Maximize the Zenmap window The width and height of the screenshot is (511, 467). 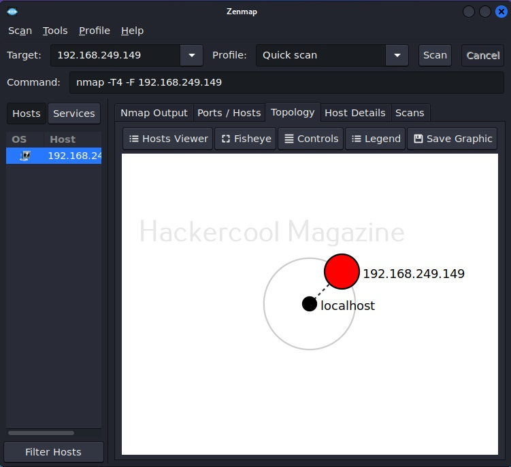point(485,12)
